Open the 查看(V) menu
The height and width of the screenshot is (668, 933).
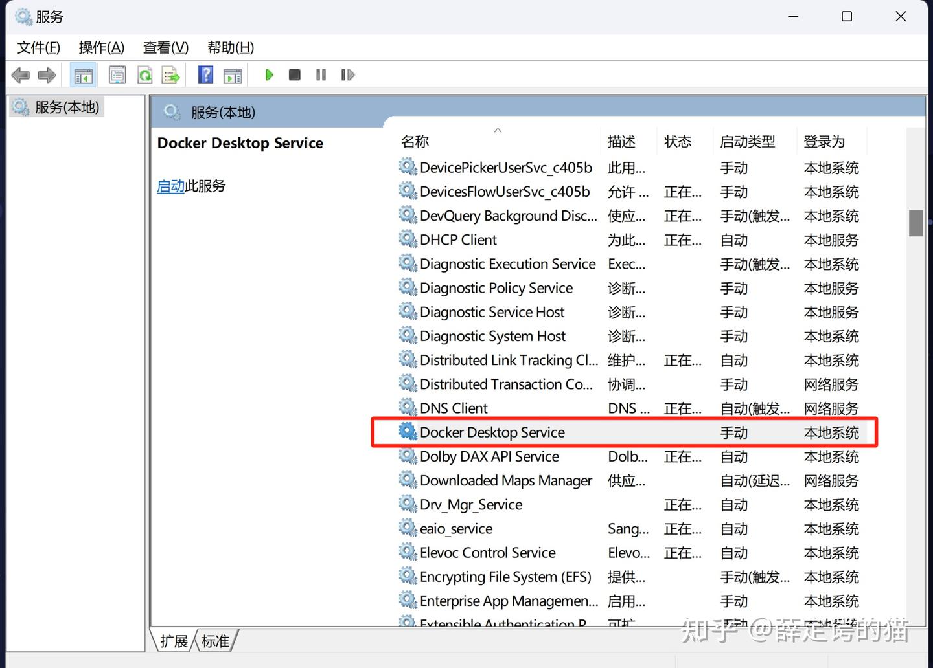click(165, 47)
